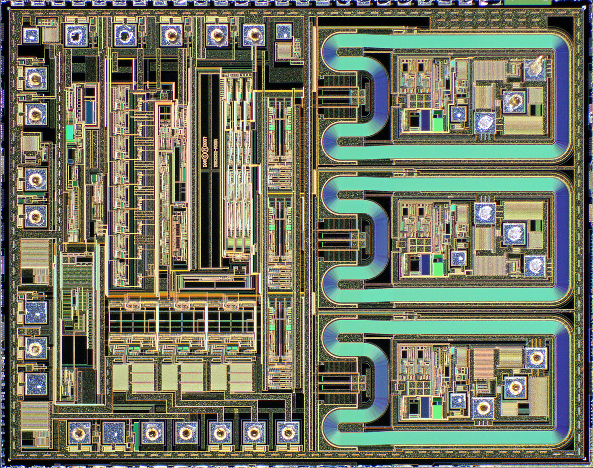Click the center bond pad of bottom coil block
This screenshot has height=468, width=593.
coord(514,388)
